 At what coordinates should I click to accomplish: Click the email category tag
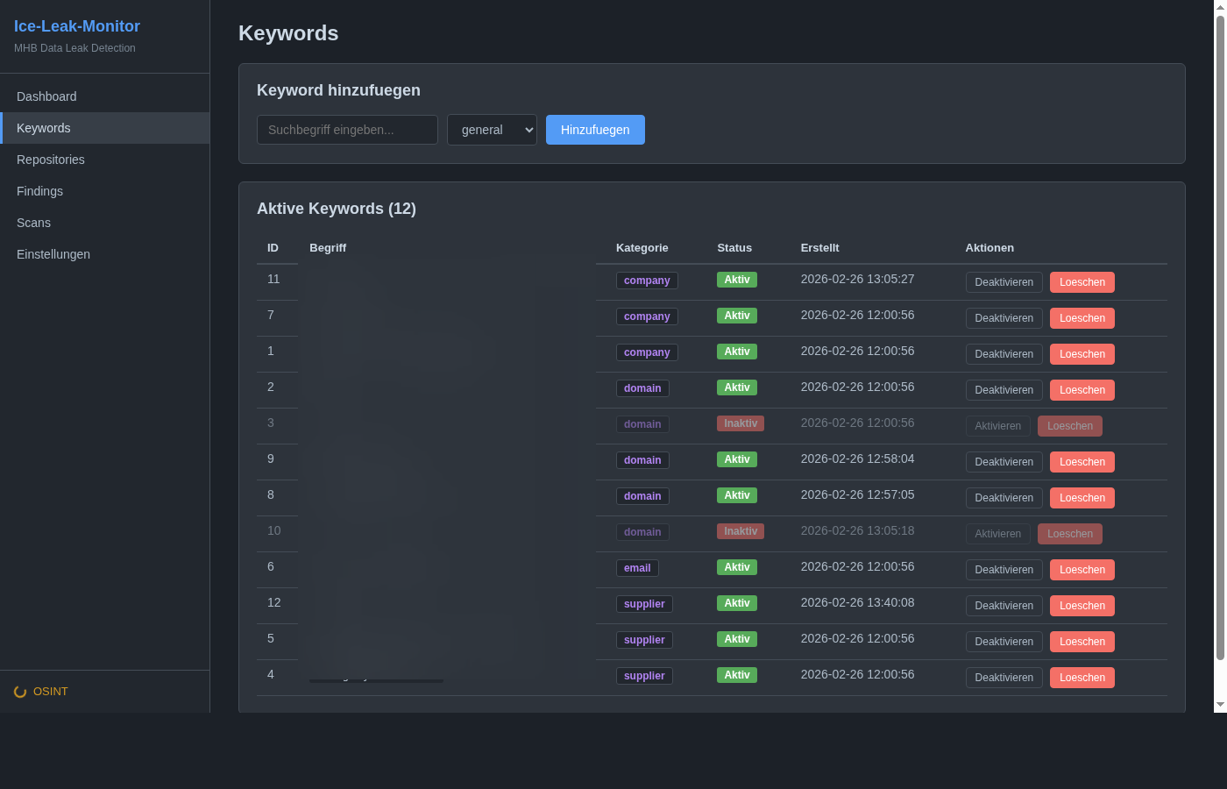pyautogui.click(x=637, y=568)
